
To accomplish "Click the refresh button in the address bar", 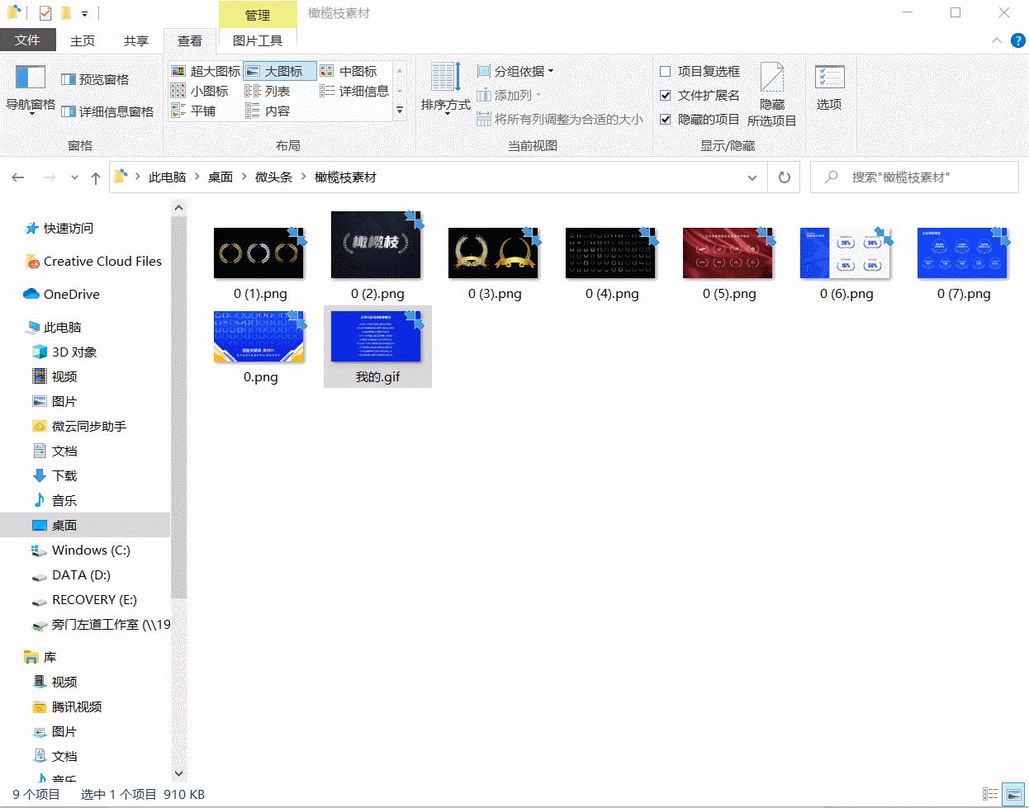I will [x=783, y=177].
